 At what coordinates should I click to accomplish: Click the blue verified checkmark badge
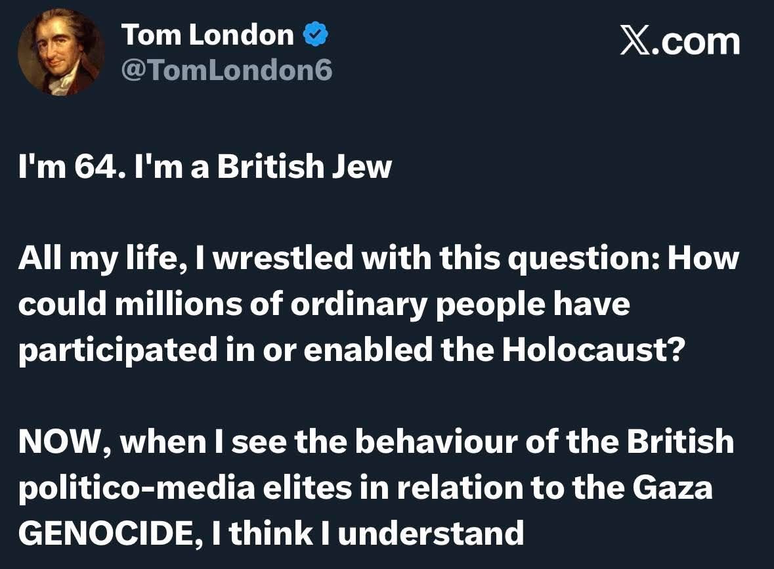click(x=315, y=35)
